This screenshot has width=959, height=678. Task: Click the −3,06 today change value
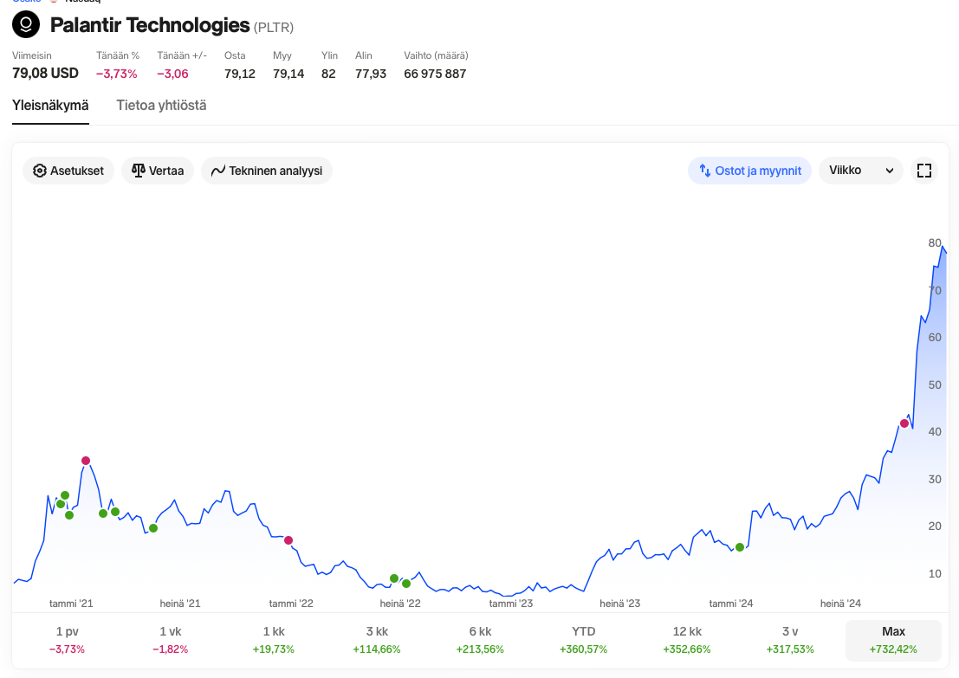click(172, 74)
